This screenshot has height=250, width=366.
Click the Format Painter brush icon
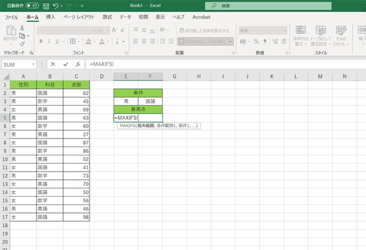(22, 44)
